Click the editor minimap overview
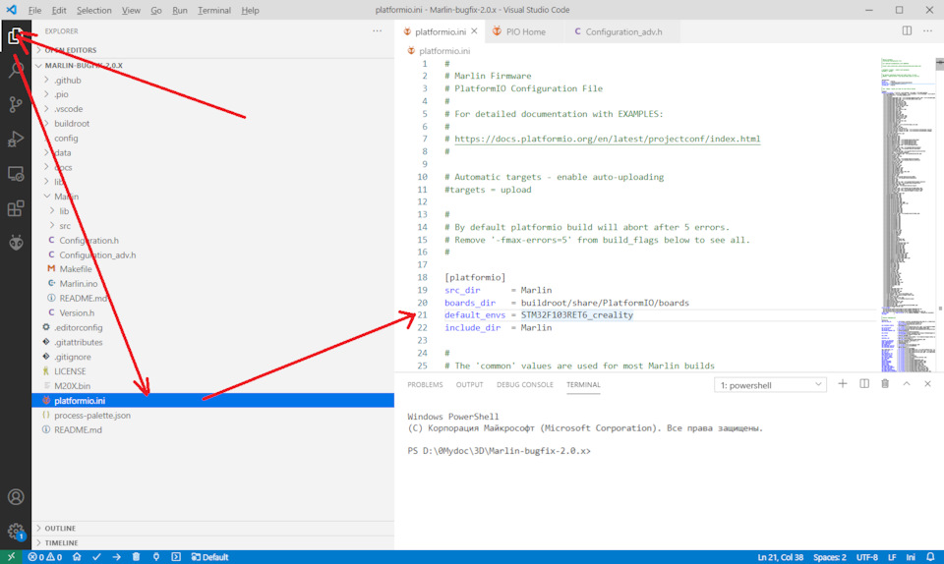 908,214
